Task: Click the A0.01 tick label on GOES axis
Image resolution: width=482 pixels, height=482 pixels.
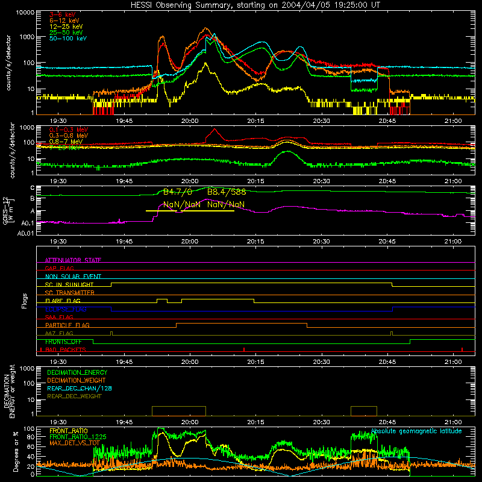Action: pyautogui.click(x=25, y=233)
